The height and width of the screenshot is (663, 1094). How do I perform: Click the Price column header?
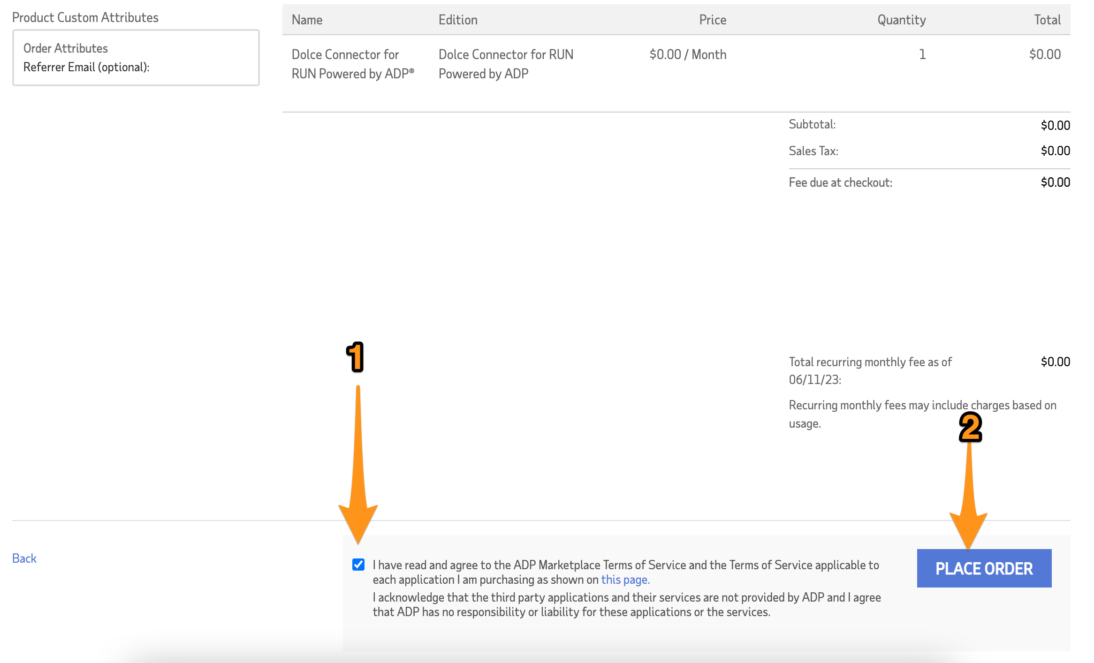click(x=712, y=20)
